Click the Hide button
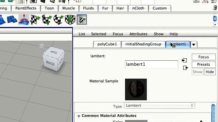This screenshot has width=218, height=122. pyautogui.click(x=210, y=72)
